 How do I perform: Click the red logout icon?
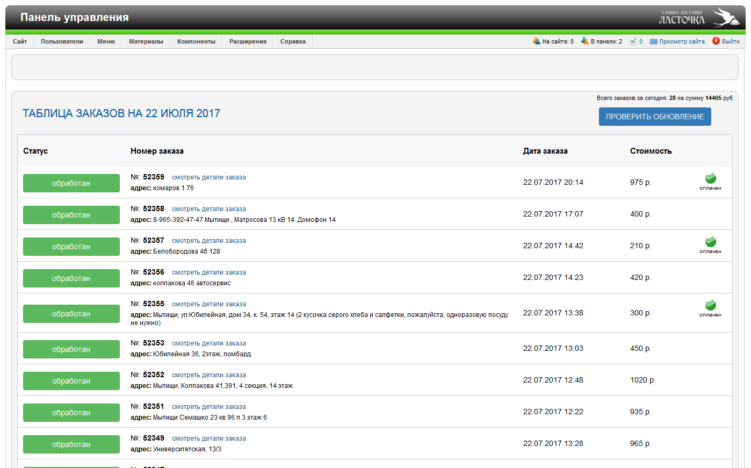[x=716, y=41]
